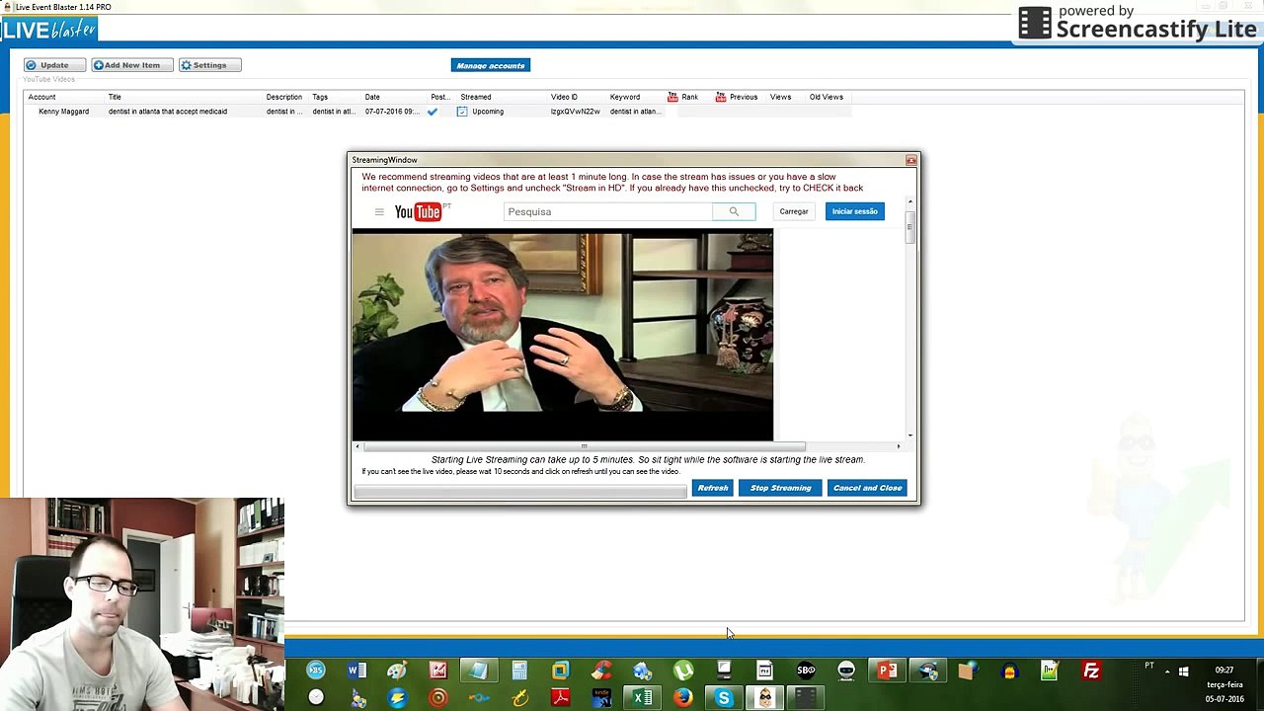1264x711 pixels.
Task: Click the posted checkmark in the Kenny Maggard row
Action: pyautogui.click(x=433, y=112)
